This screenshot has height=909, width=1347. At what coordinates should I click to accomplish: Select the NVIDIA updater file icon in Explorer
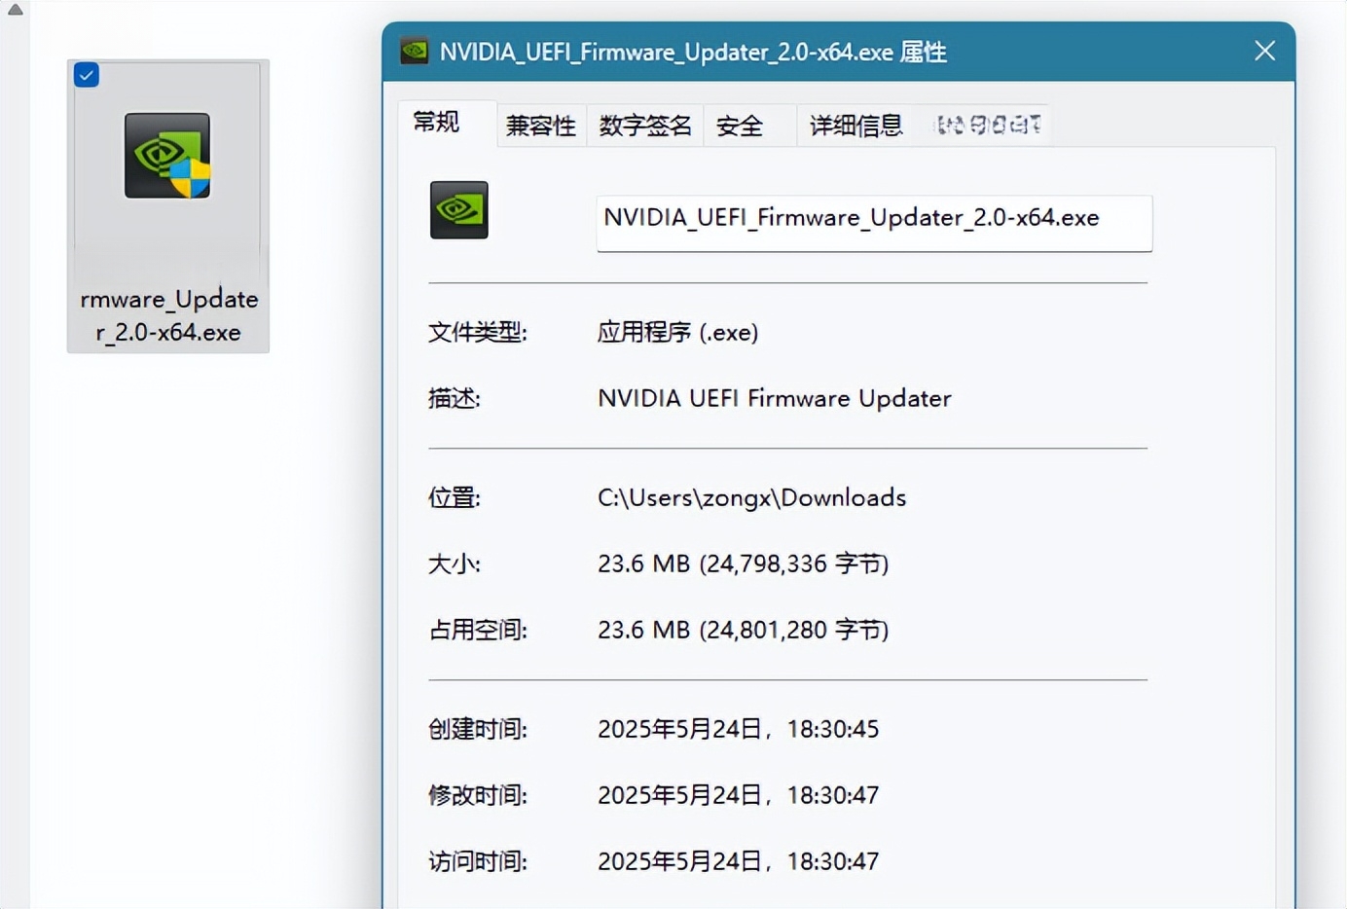point(167,156)
